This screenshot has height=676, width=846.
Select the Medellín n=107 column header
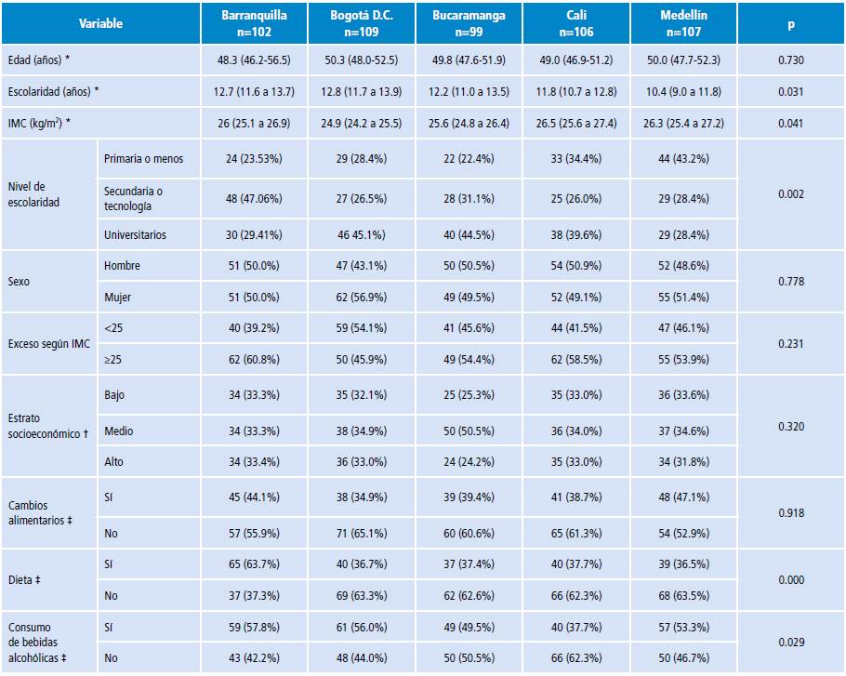click(x=683, y=23)
